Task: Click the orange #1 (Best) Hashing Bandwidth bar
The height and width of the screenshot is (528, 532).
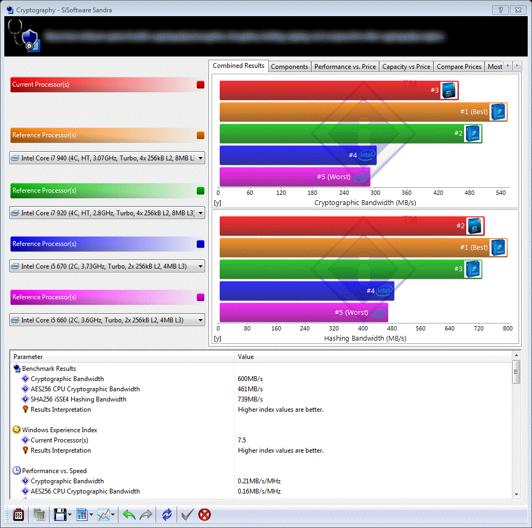Action: coord(363,248)
